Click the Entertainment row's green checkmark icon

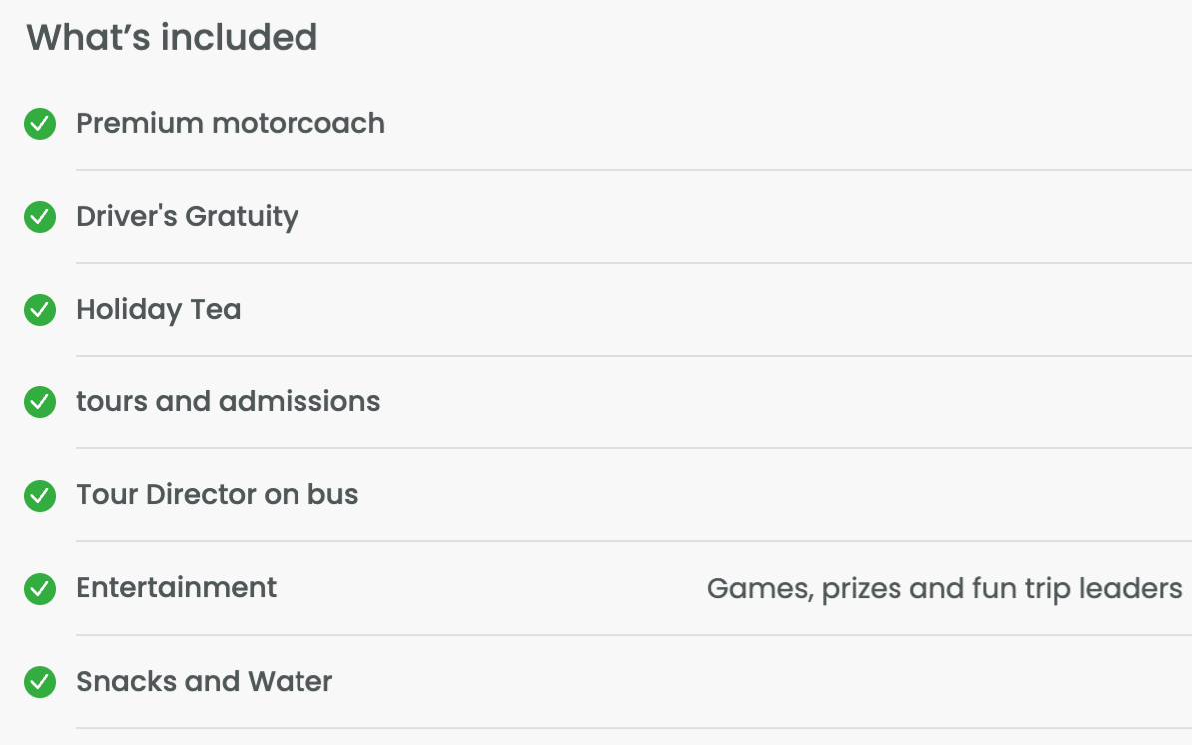point(40,588)
